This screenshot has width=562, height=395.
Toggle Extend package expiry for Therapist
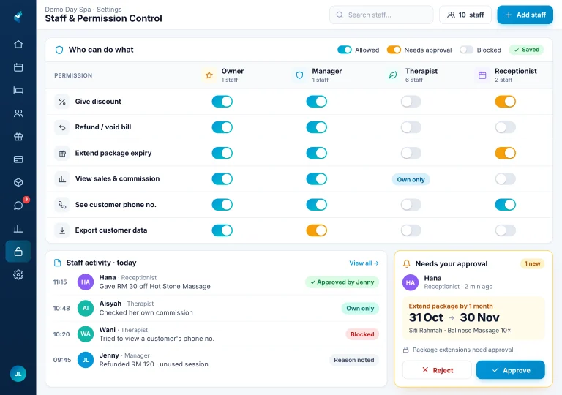click(411, 153)
